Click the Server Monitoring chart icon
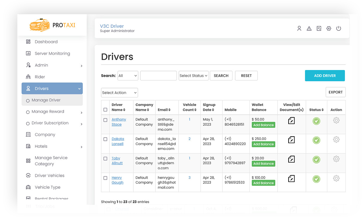Viewport: 363px width, 220px height. [28, 54]
